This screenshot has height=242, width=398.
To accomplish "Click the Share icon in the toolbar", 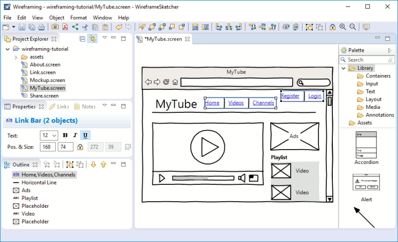I will [75, 27].
